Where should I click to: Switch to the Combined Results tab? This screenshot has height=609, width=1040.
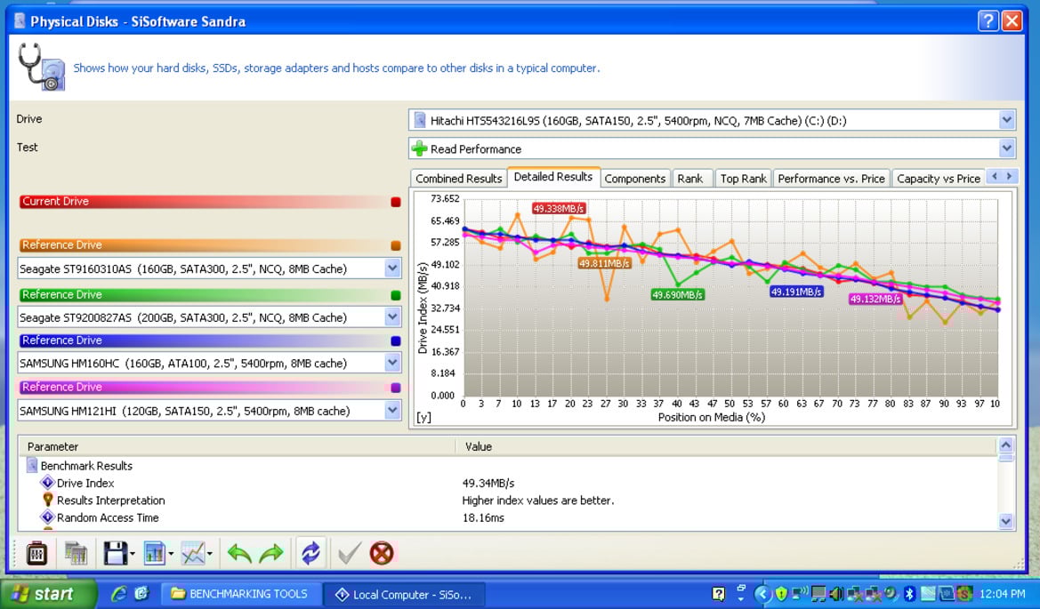click(x=458, y=179)
